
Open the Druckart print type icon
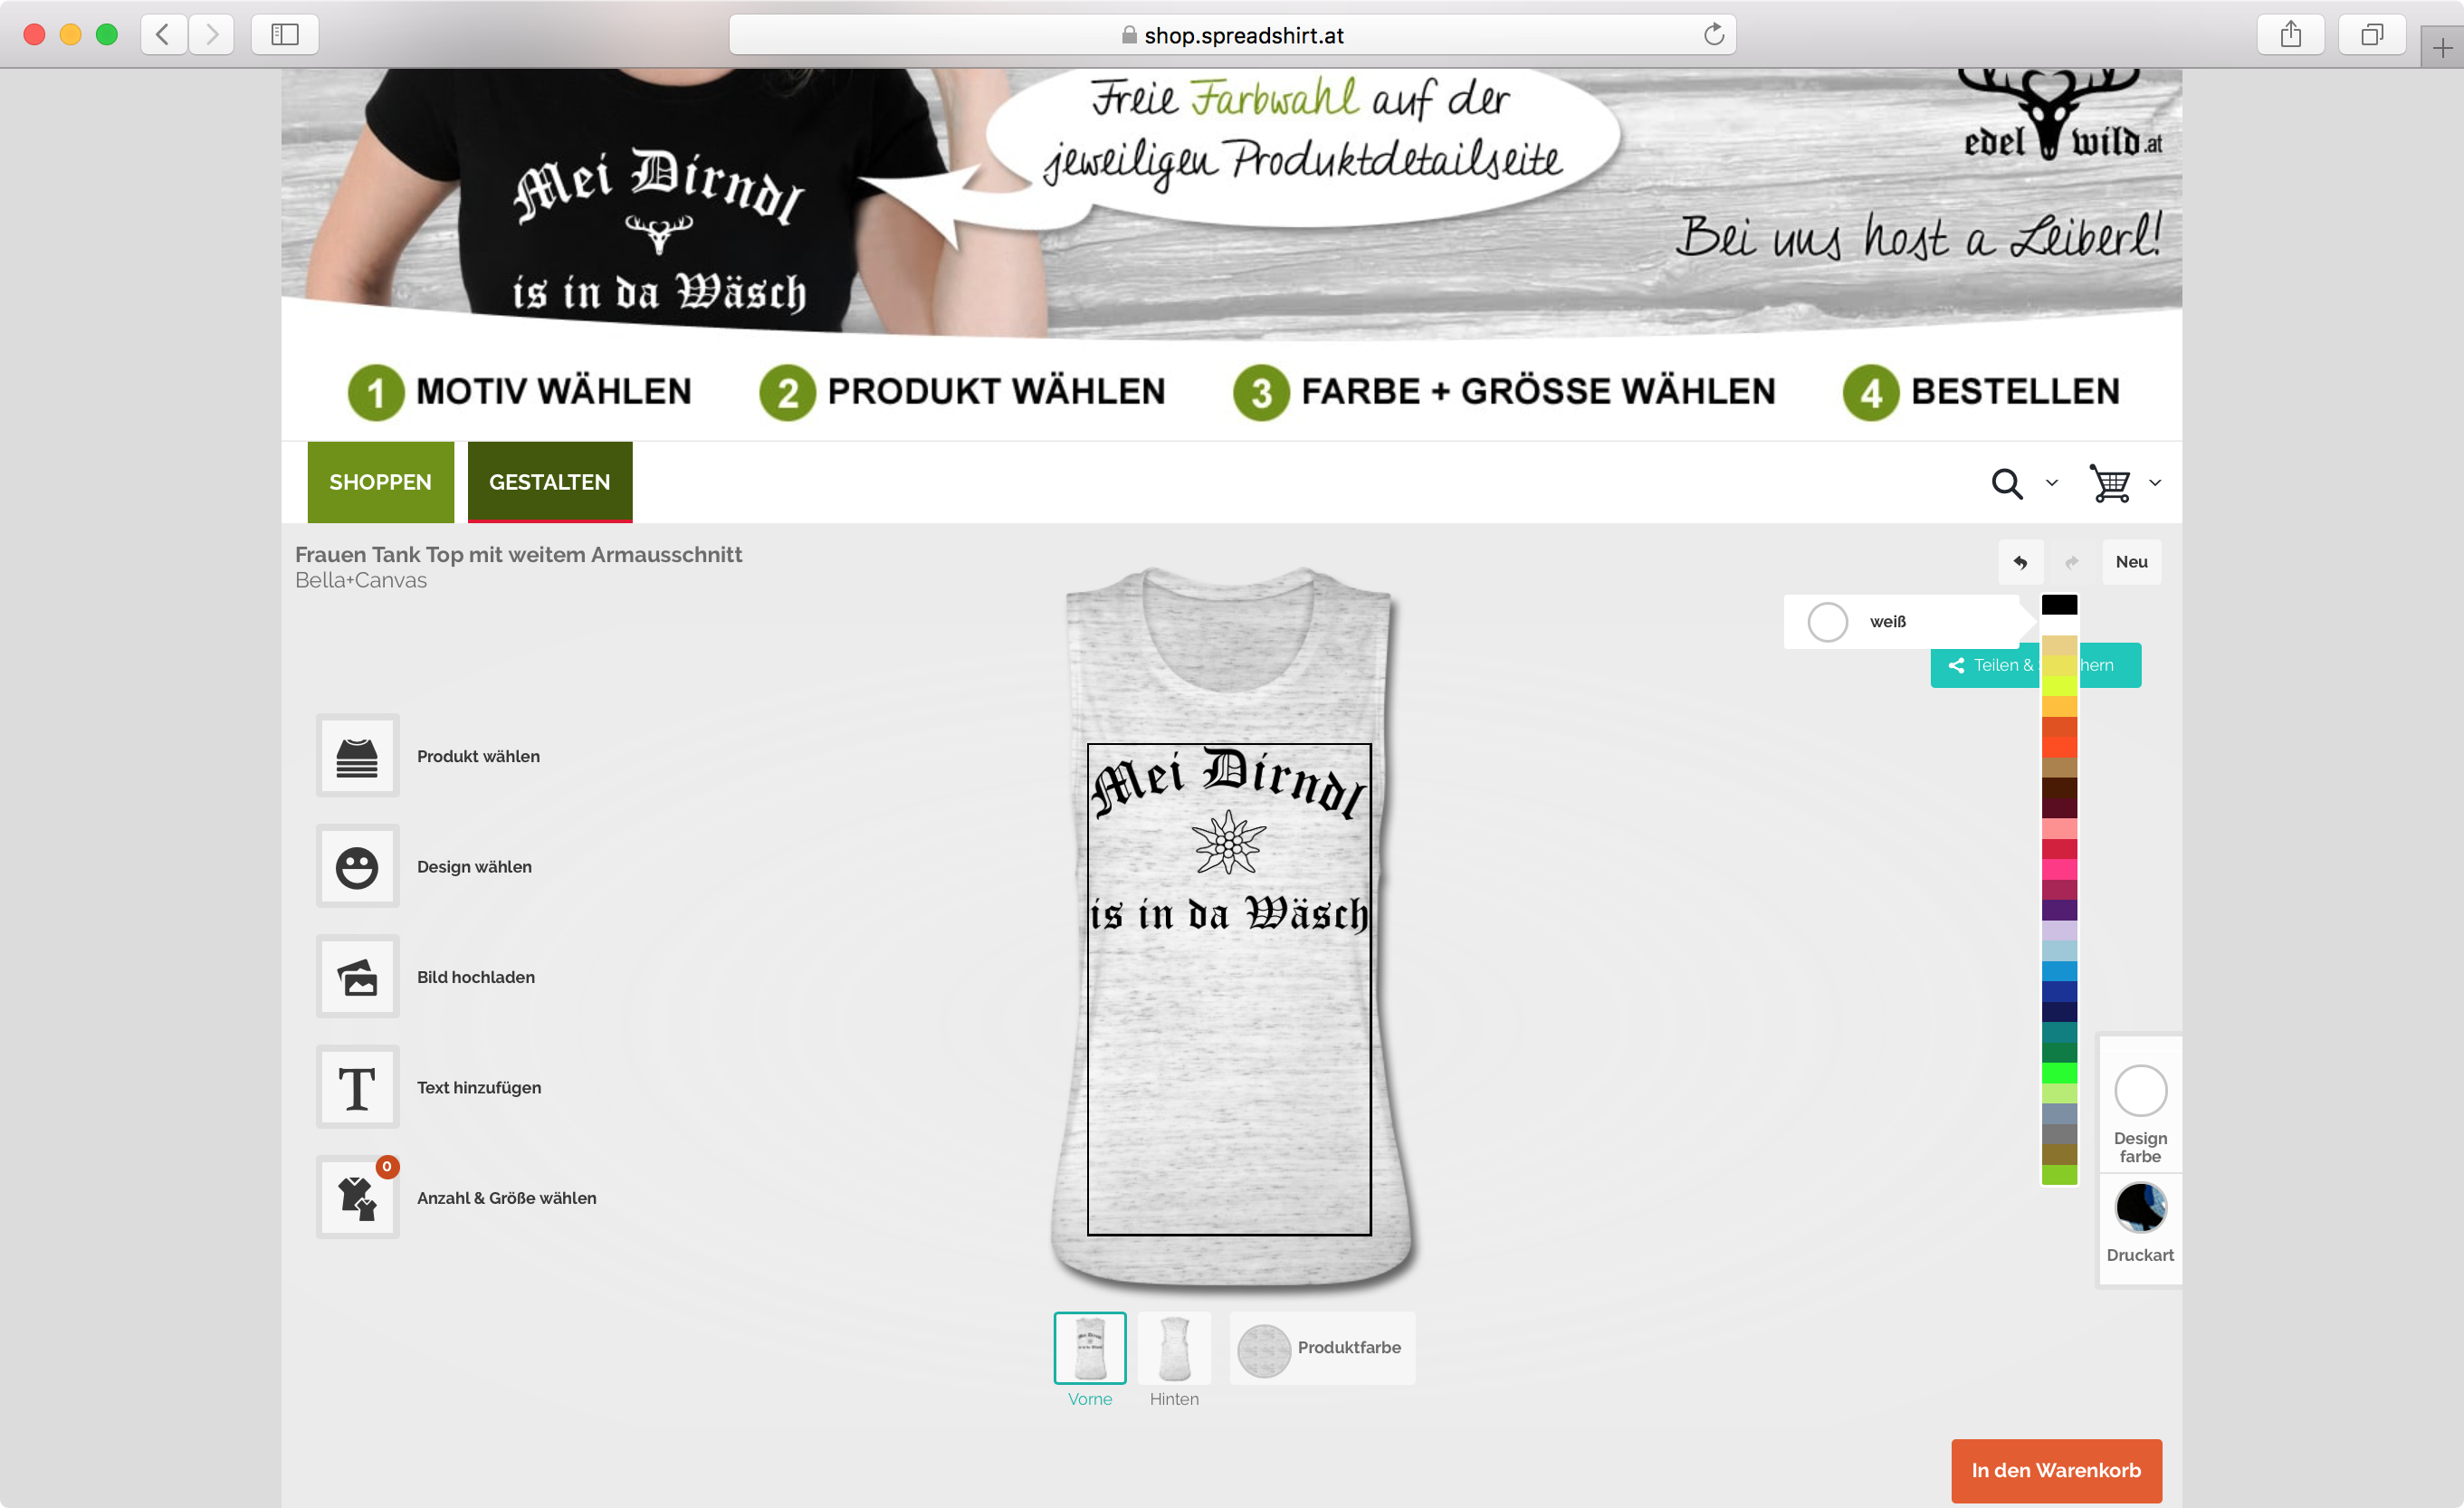click(2140, 1207)
